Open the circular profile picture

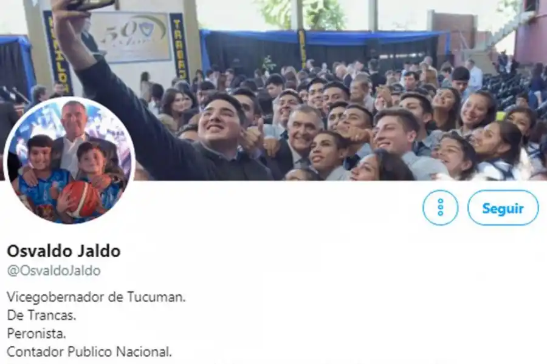click(69, 161)
